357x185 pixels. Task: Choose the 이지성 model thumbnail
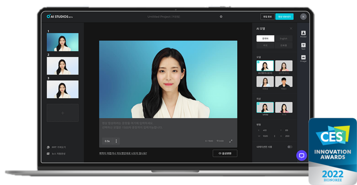click(265, 82)
